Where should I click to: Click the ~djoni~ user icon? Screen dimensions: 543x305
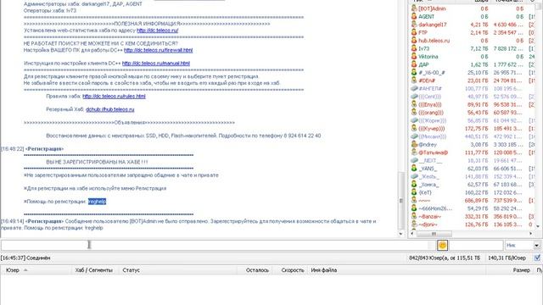pos(414,224)
